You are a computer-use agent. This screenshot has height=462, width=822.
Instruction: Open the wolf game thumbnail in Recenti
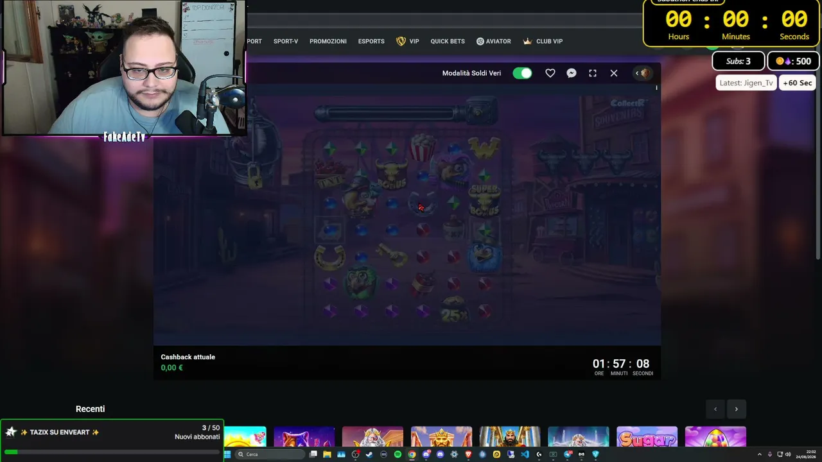click(x=304, y=436)
